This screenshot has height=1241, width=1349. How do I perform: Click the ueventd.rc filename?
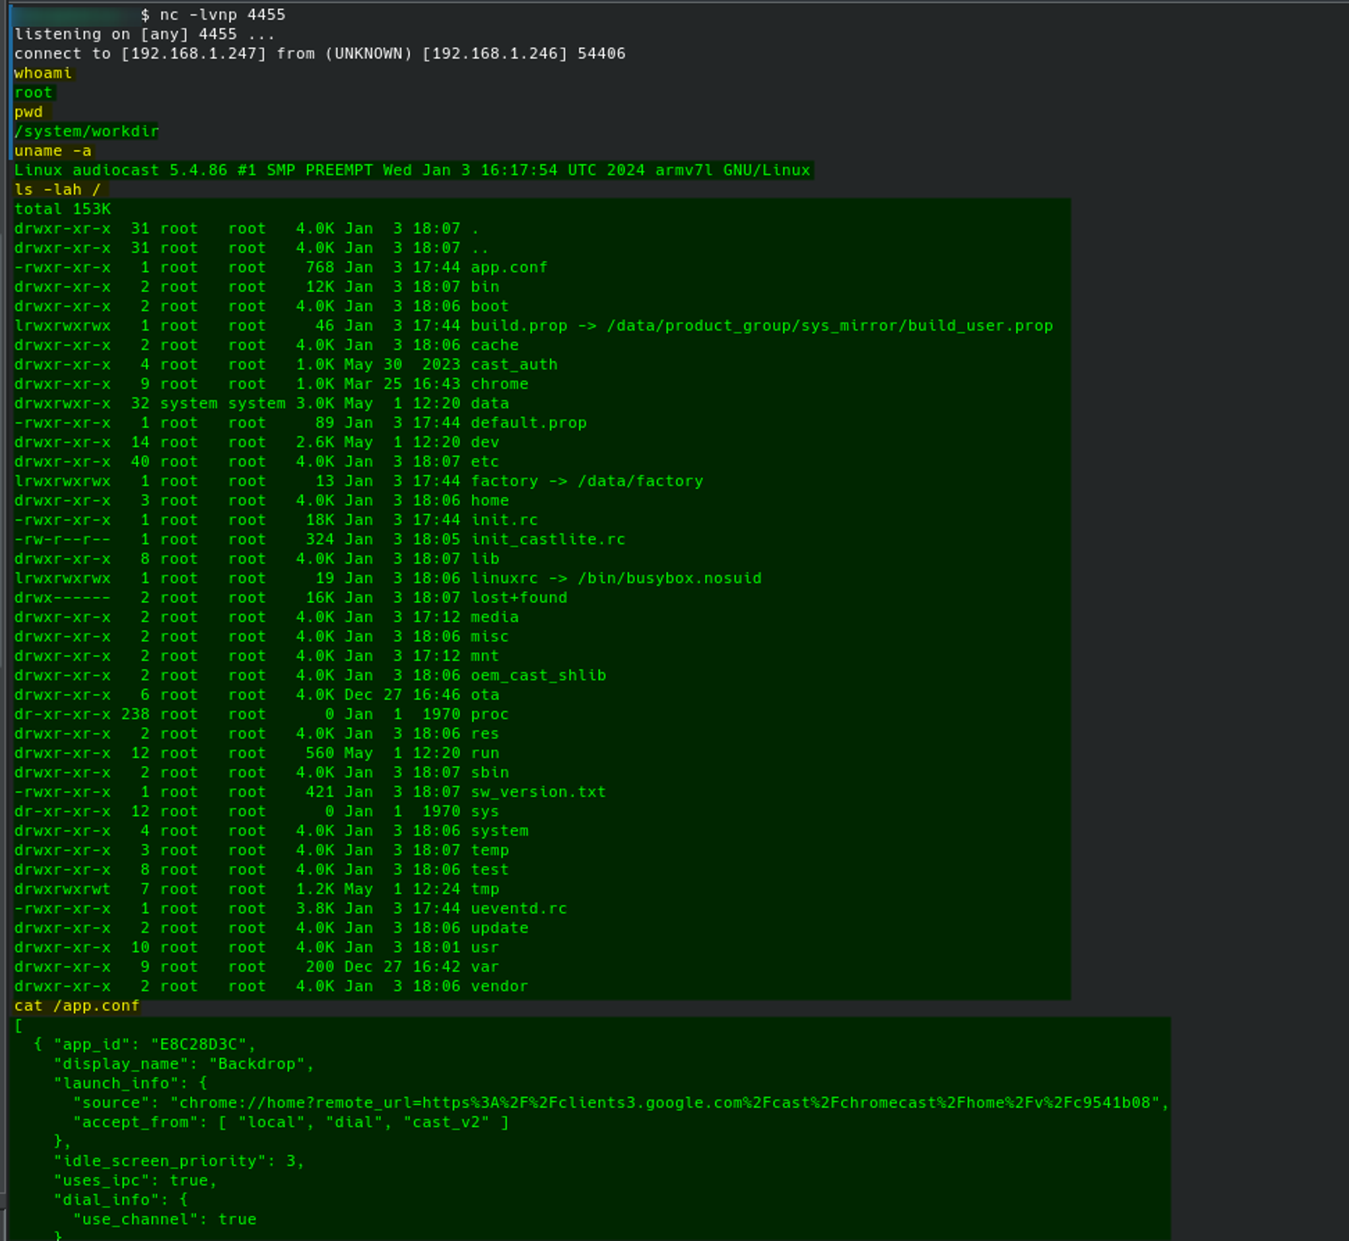coord(518,908)
